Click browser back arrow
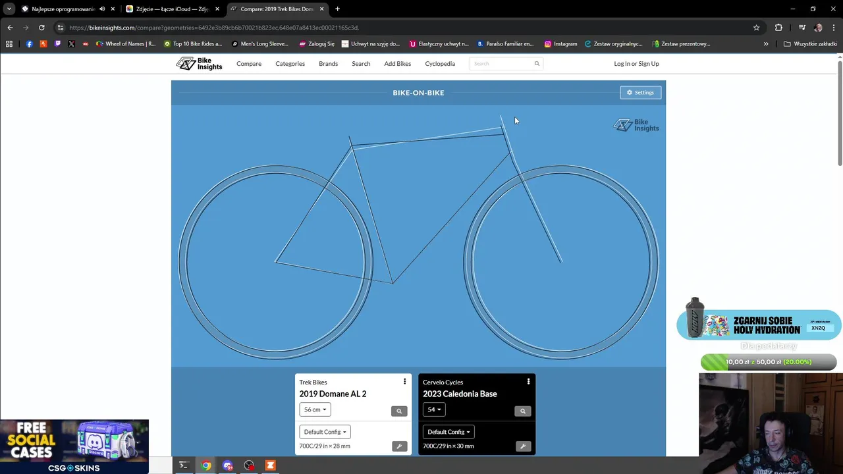 [x=10, y=28]
